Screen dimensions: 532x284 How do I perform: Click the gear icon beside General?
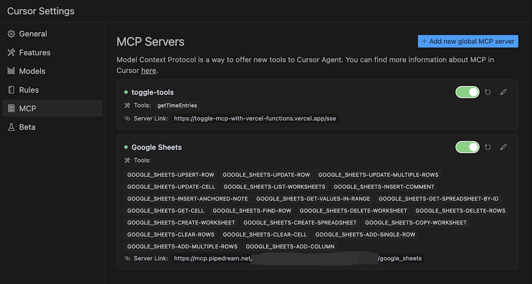click(12, 34)
